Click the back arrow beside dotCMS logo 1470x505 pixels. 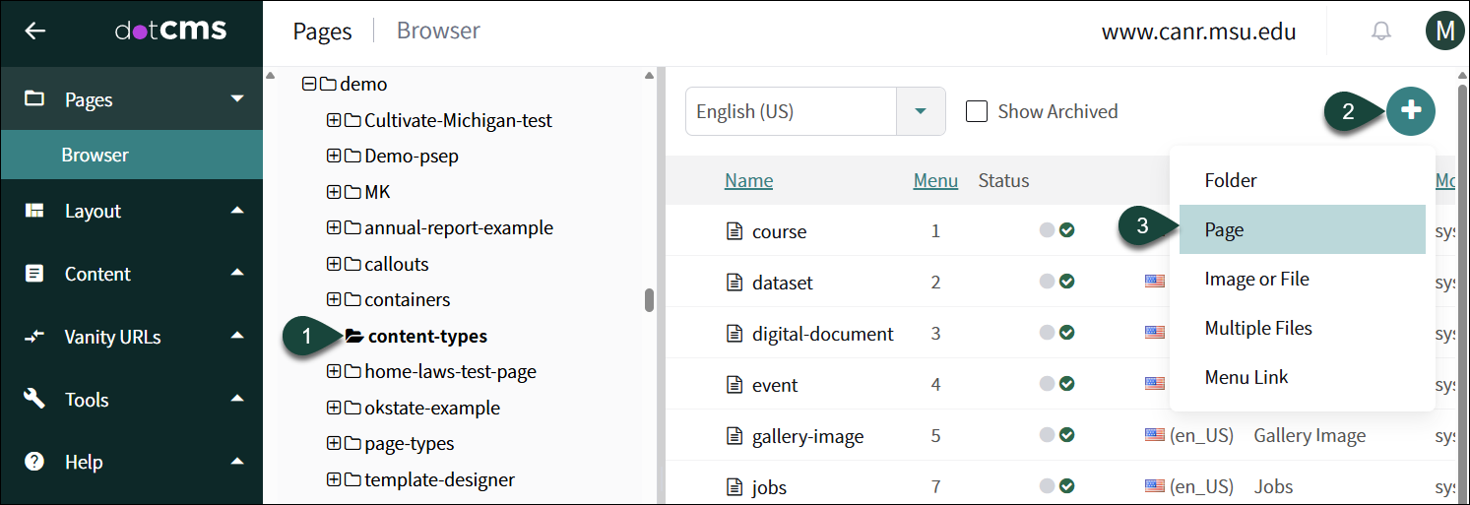(x=35, y=31)
